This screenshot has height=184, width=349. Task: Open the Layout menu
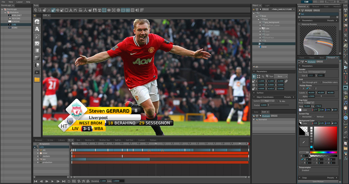coord(19,2)
